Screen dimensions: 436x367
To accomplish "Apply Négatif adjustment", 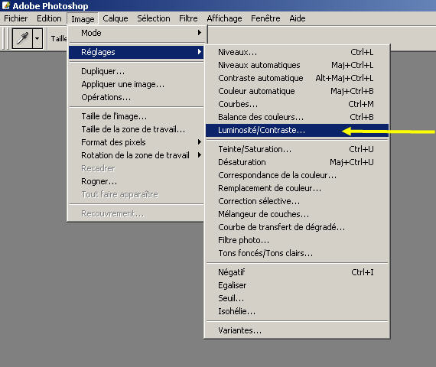I will point(297,272).
